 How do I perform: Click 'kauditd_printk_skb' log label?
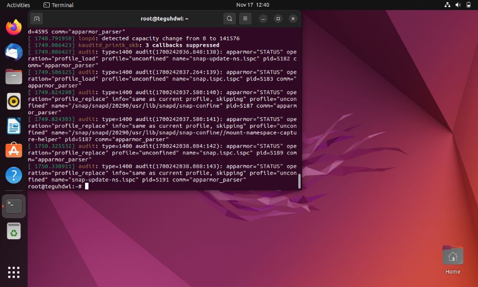[109, 45]
